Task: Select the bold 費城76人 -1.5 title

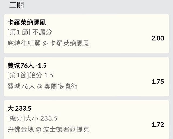Action: pos(27,66)
